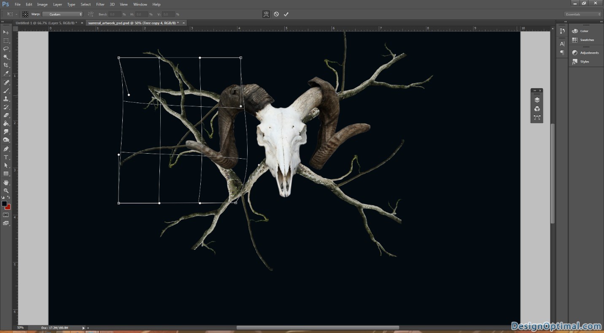604x333 pixels.
Task: Select the Clone Stamp tool
Action: [x=6, y=99]
